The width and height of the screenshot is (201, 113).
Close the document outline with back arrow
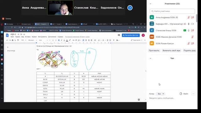click(x=8, y=47)
